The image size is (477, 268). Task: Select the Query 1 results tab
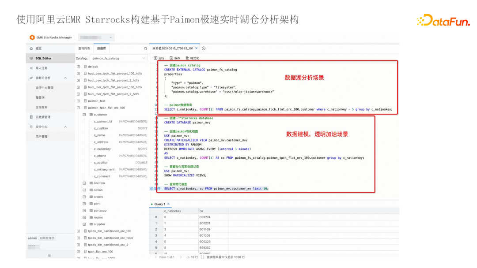[x=159, y=204]
